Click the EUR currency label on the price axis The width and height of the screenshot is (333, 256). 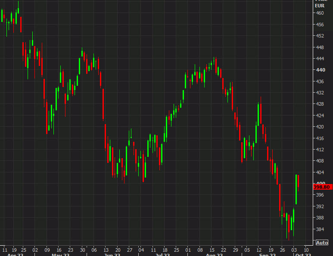pos(320,6)
